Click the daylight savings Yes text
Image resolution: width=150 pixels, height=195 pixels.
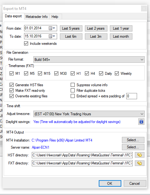pos(77,122)
